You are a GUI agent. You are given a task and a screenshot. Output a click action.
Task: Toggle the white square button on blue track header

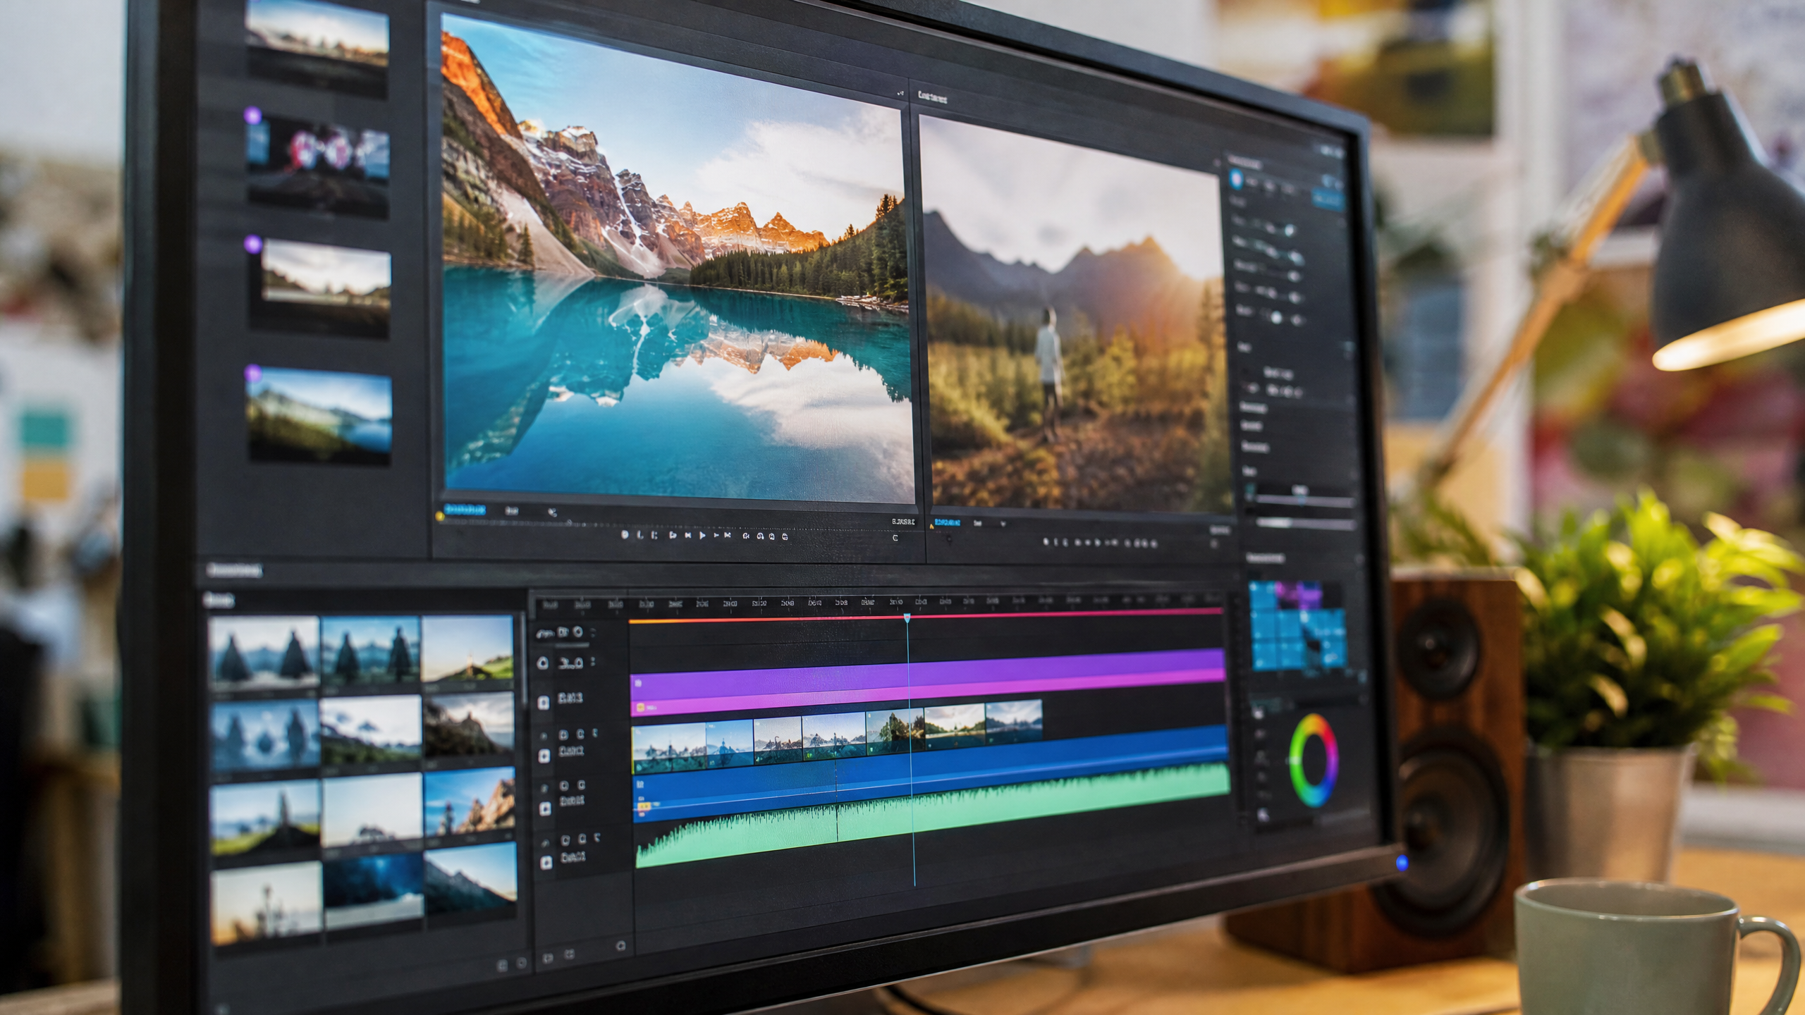click(545, 809)
